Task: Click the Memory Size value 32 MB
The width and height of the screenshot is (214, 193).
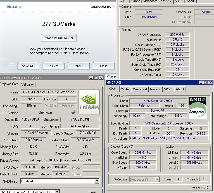Action: click(34, 154)
